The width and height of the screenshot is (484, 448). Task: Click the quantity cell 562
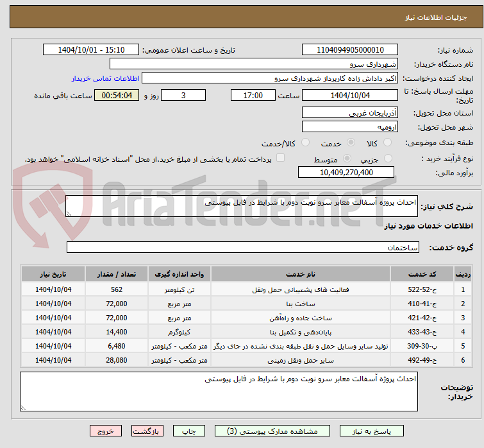coord(117,290)
